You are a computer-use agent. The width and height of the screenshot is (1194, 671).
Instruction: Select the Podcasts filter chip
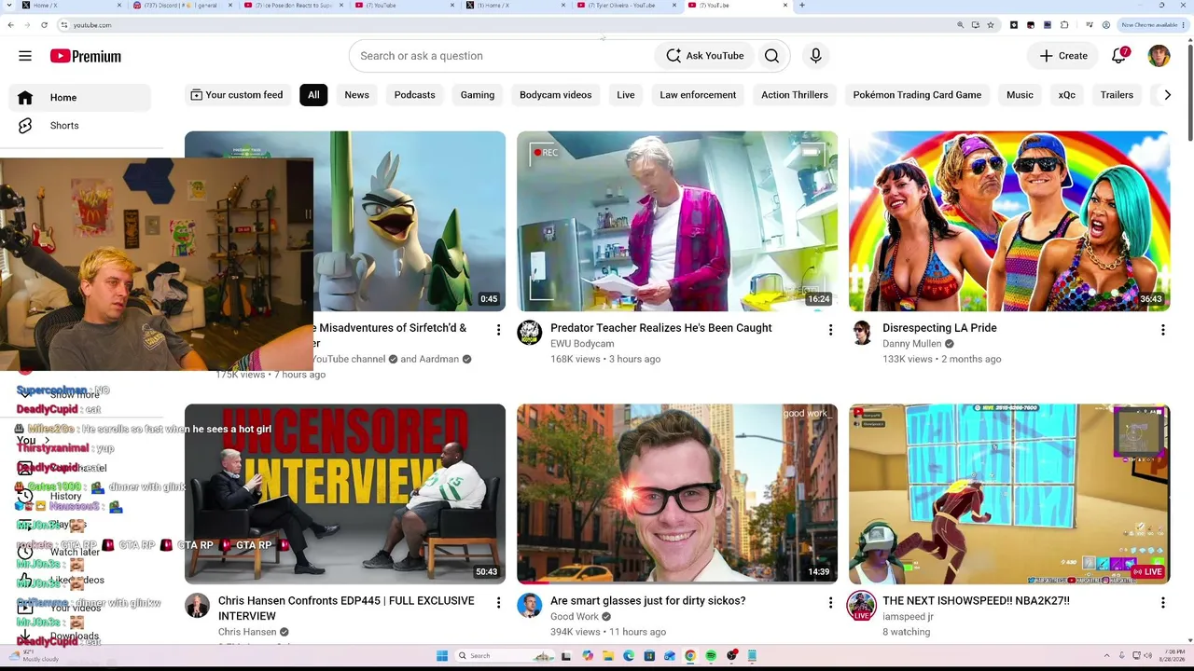tap(414, 95)
